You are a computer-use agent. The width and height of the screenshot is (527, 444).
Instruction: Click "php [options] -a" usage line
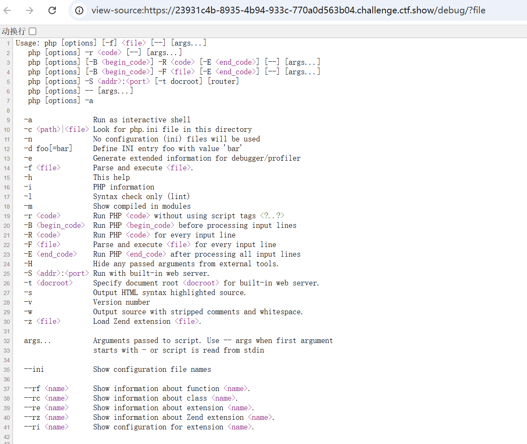61,101
